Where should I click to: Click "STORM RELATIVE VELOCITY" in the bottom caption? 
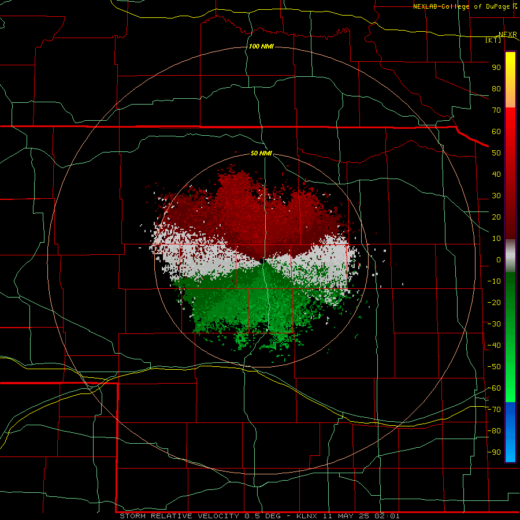point(179,516)
